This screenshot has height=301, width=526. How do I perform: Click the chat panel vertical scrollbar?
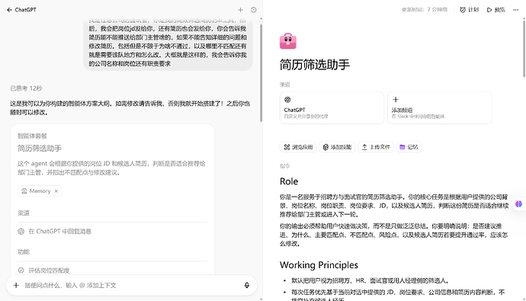(261, 73)
